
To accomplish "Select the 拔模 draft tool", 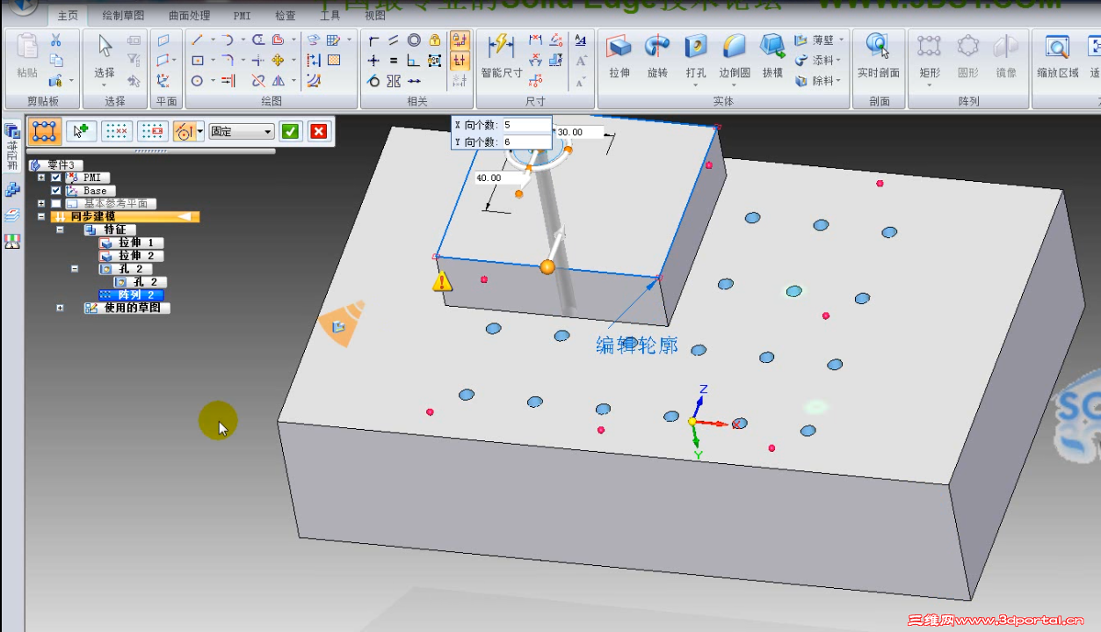I will [x=772, y=56].
